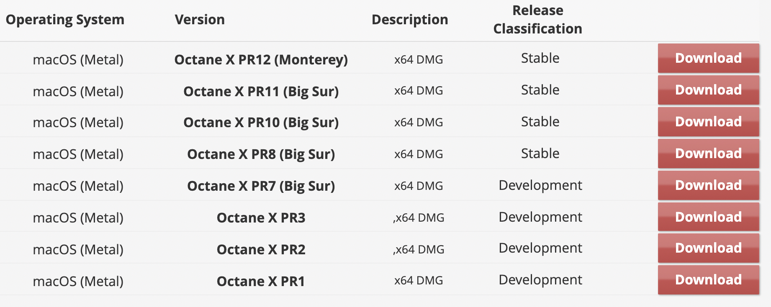Viewport: 771px width, 307px height.
Task: Download Octane X PR8 (Big Sur)
Action: coord(708,153)
